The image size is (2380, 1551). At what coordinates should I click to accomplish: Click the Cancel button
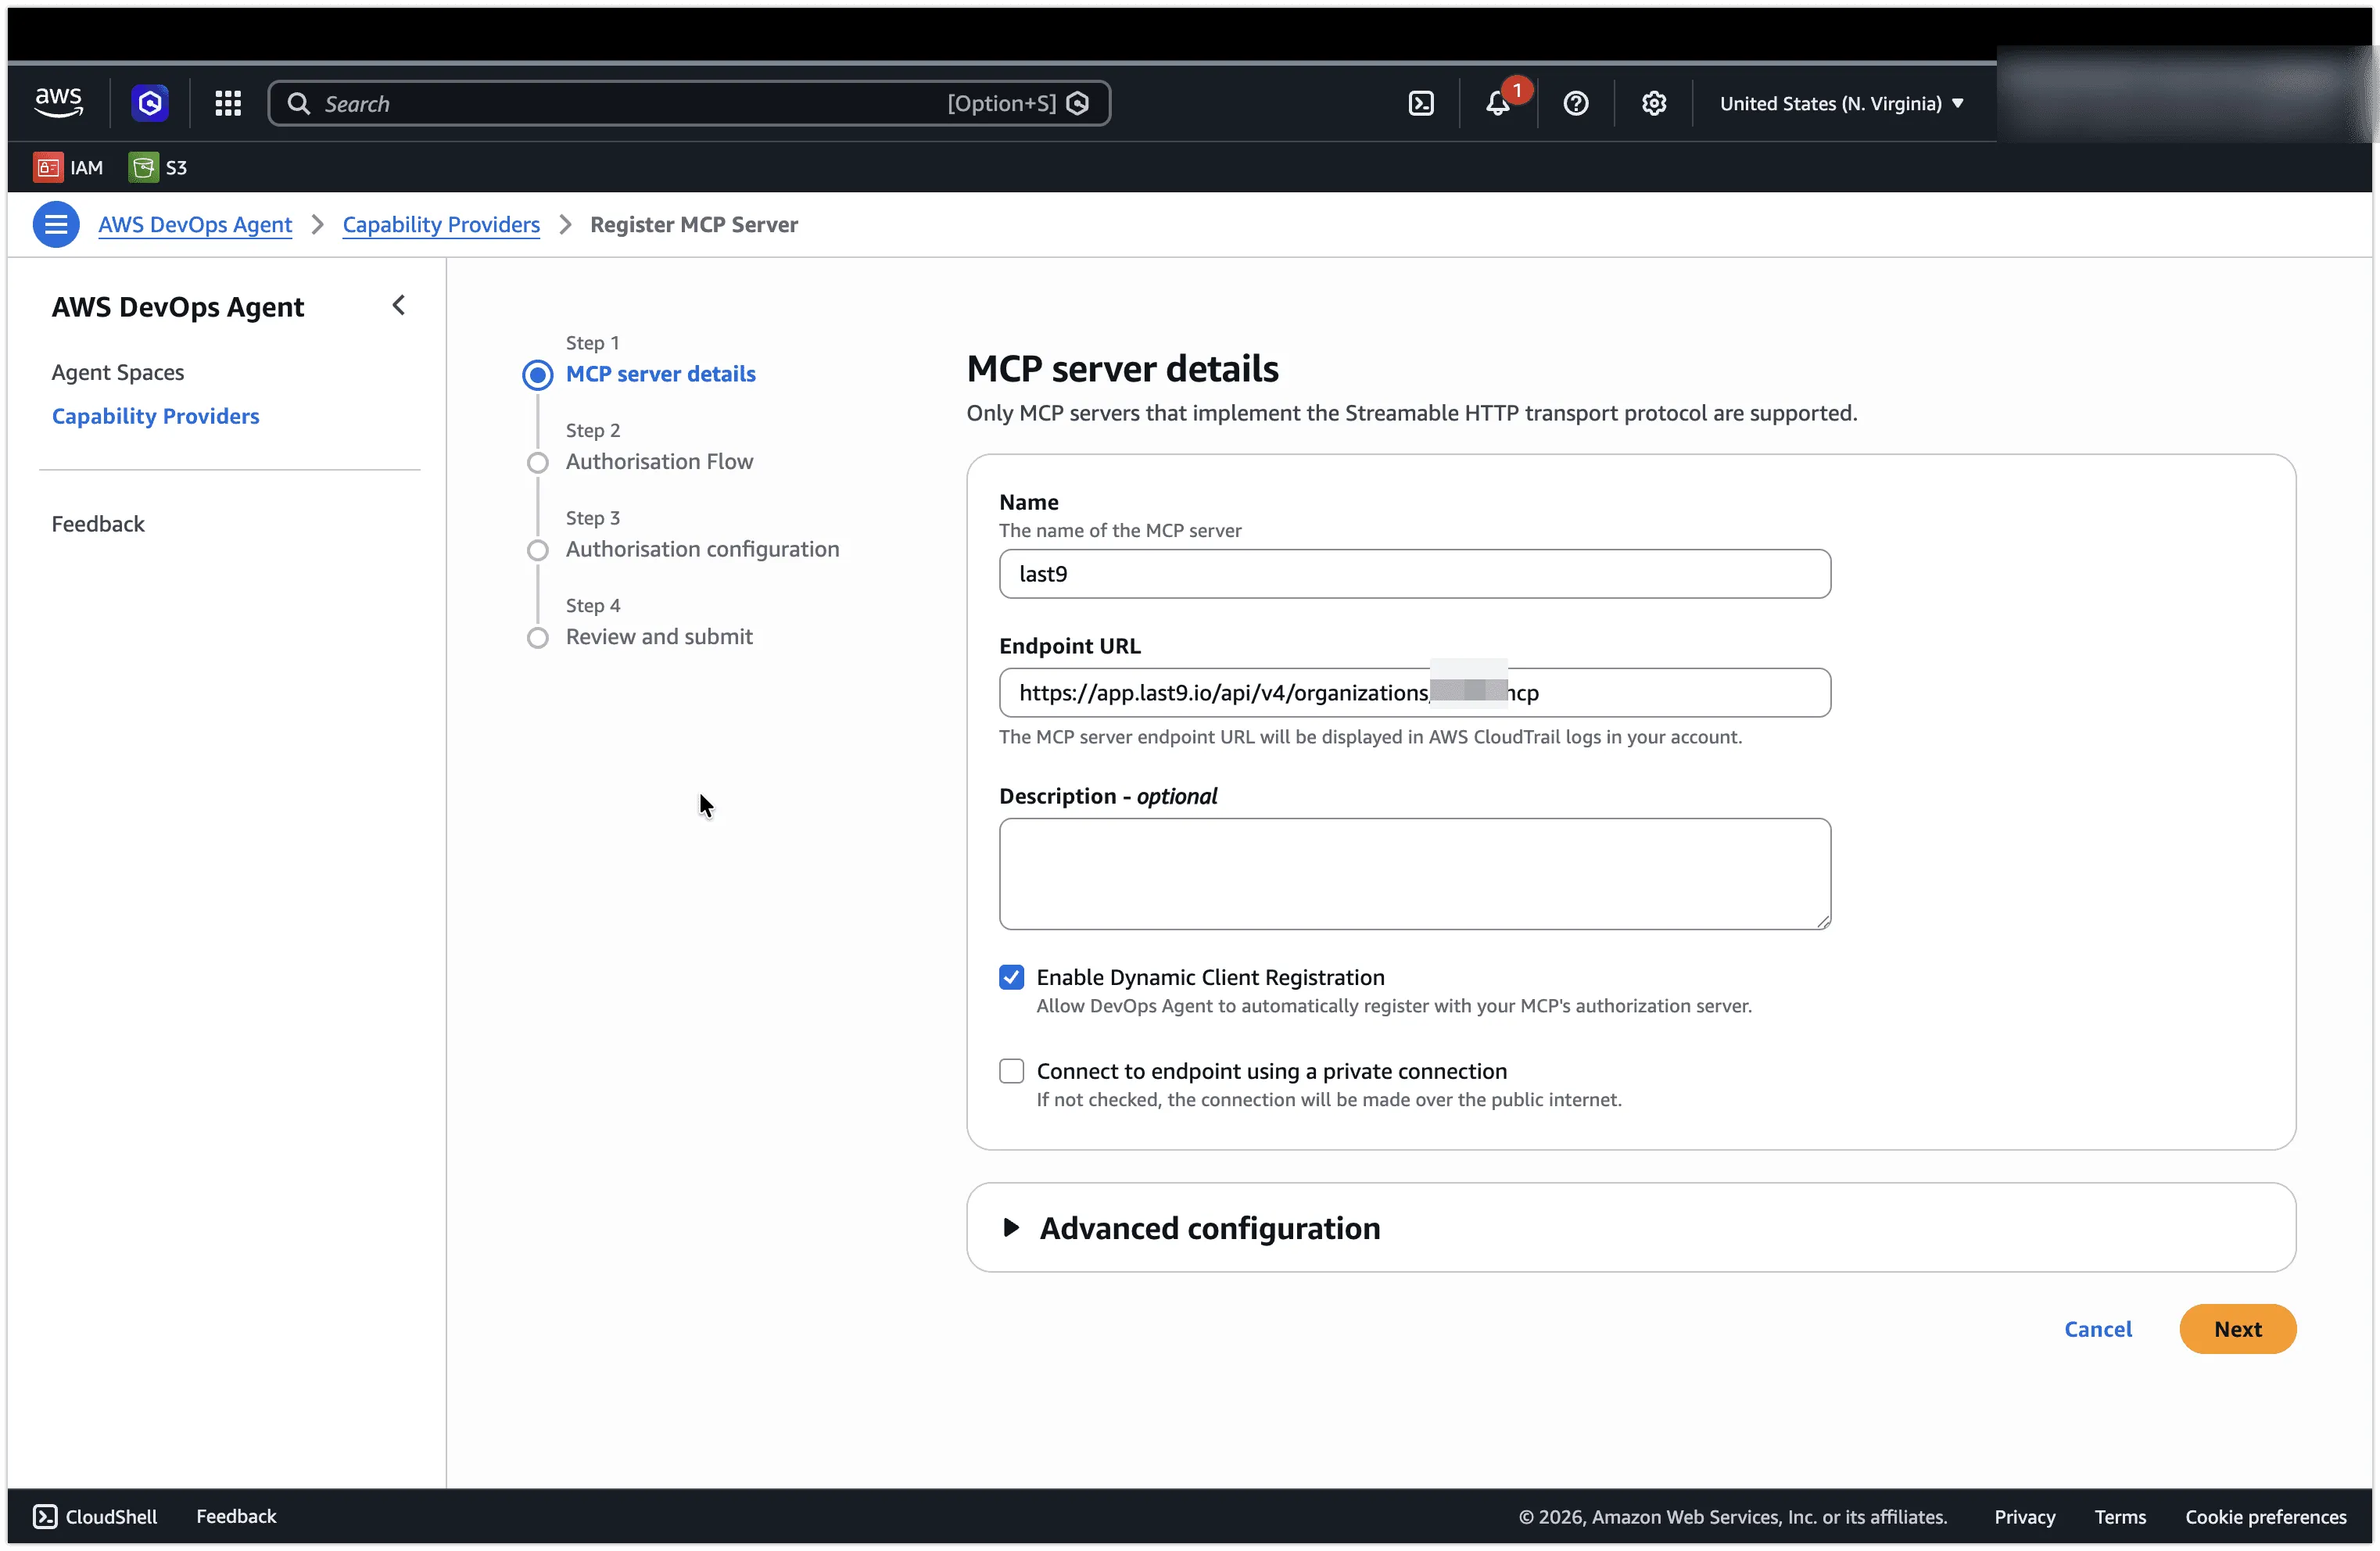point(2098,1329)
